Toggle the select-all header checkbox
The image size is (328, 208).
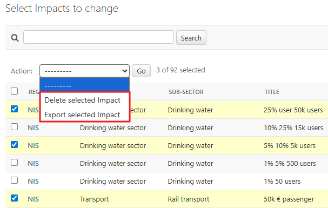click(14, 91)
